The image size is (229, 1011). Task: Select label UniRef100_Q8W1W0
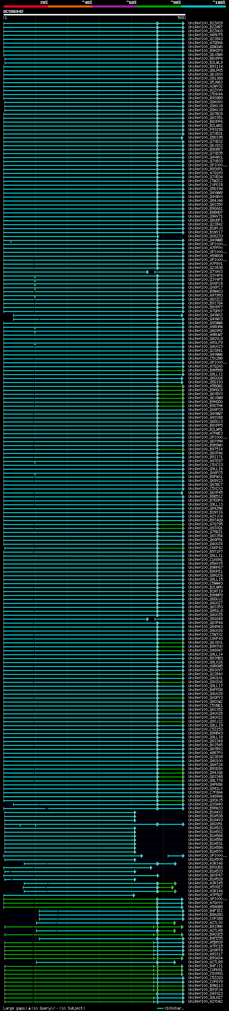tap(205, 47)
